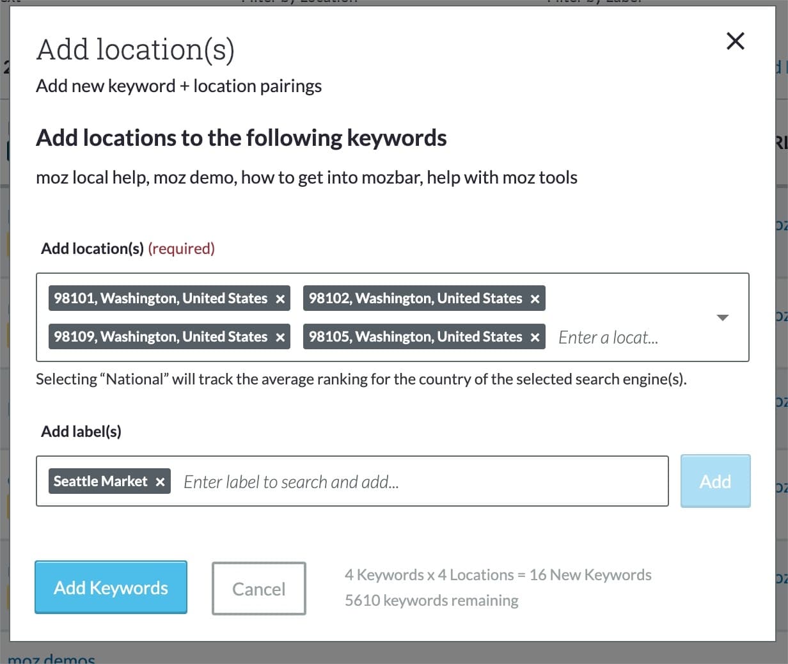Click the 16 New Keywords summary text
Image resolution: width=788 pixels, height=664 pixels.
pos(498,574)
